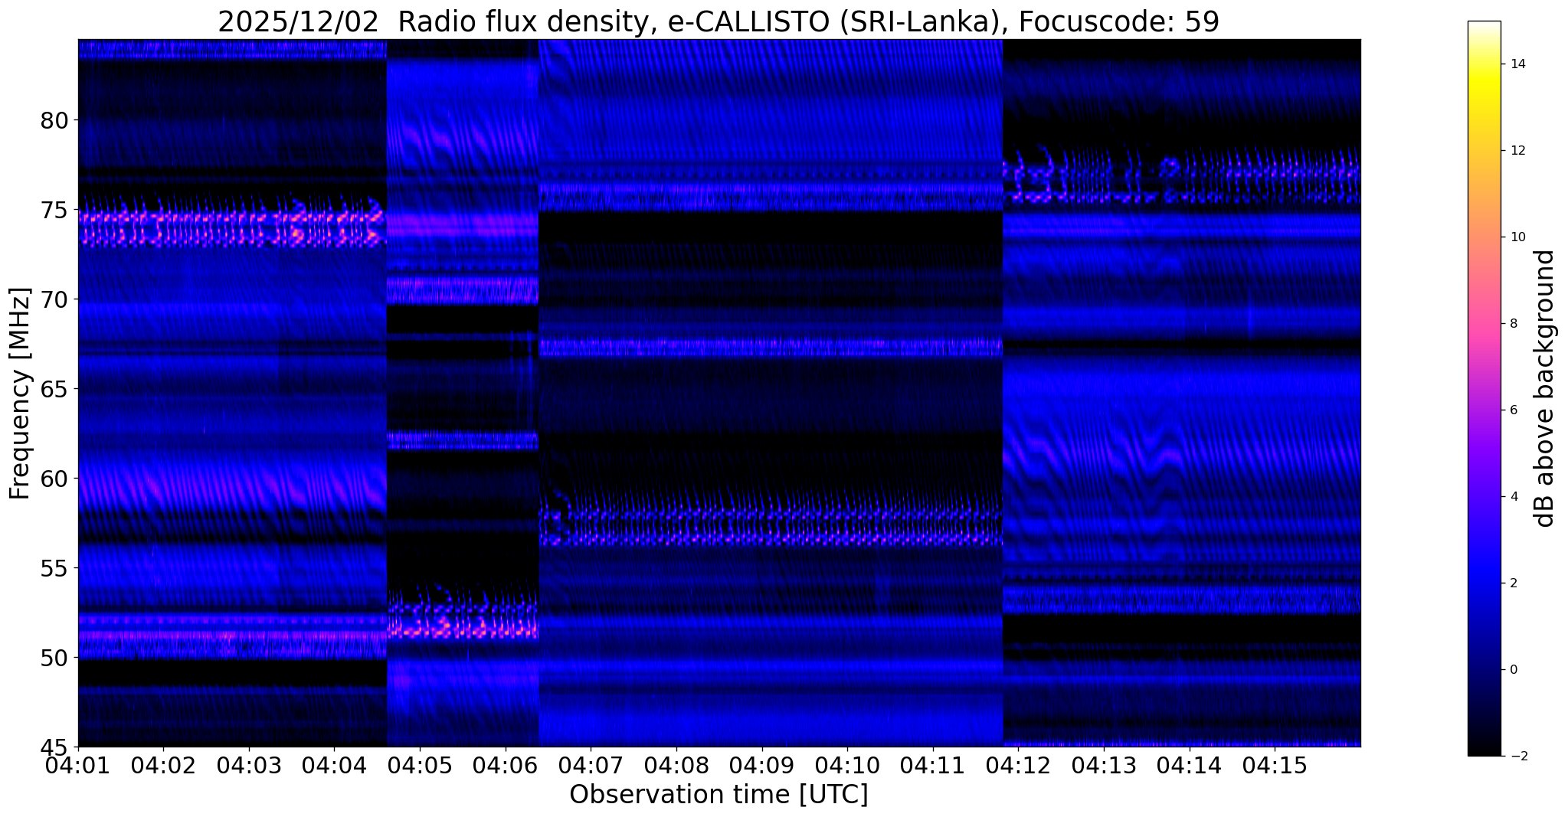Click the 65 MHz frequency tick label

[54, 389]
